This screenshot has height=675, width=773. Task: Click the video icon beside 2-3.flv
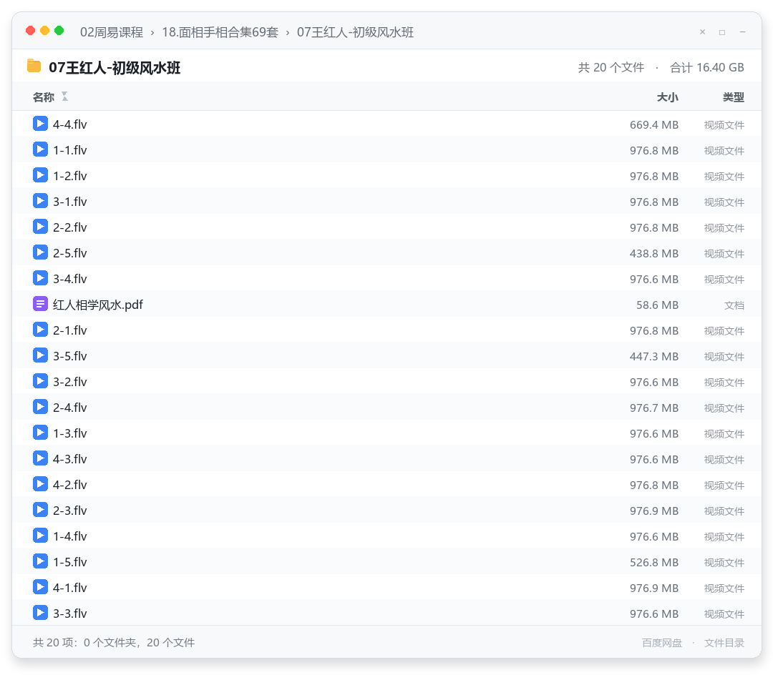tap(40, 510)
